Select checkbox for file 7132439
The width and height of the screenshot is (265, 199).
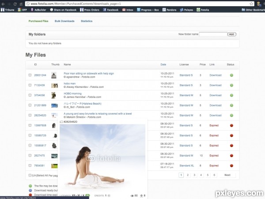30,85
